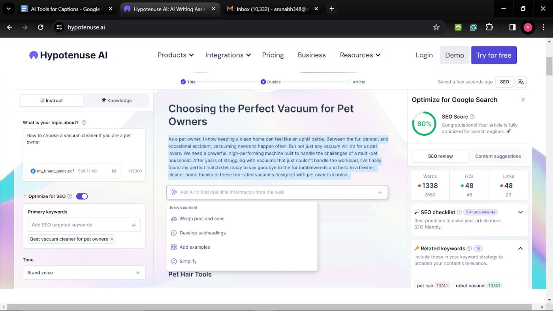The height and width of the screenshot is (311, 553).
Task: Toggle off Optimize for SEO switch
Action: click(x=82, y=196)
